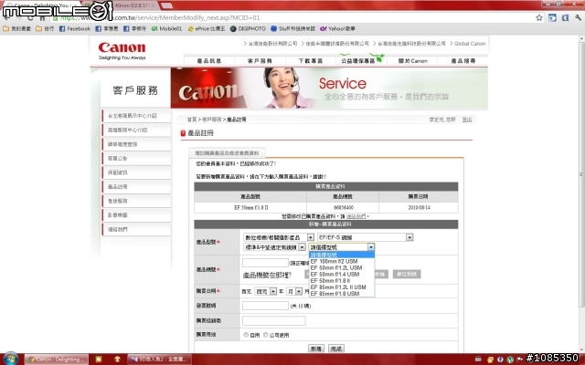The height and width of the screenshot is (365, 585).
Task: Collapse the model selection dropdown arrow
Action: coord(370,247)
